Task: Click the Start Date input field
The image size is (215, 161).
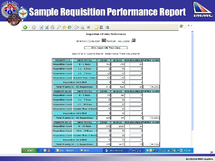Action: (x=94, y=41)
